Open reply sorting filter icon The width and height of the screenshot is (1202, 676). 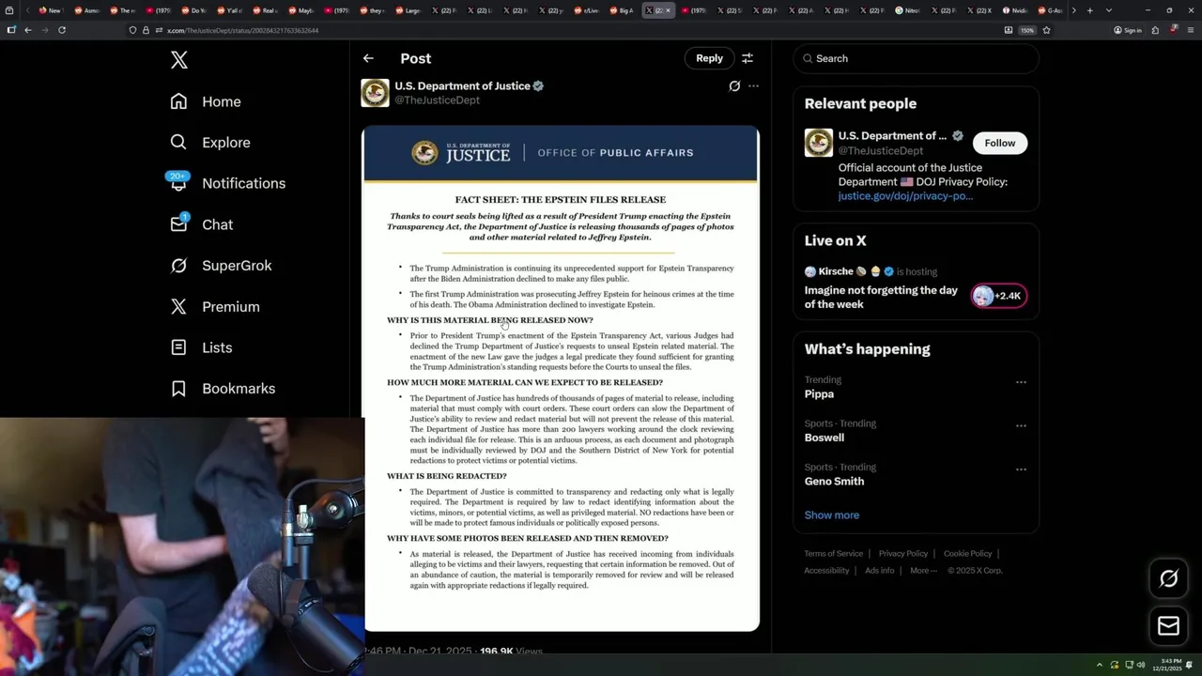pyautogui.click(x=747, y=58)
